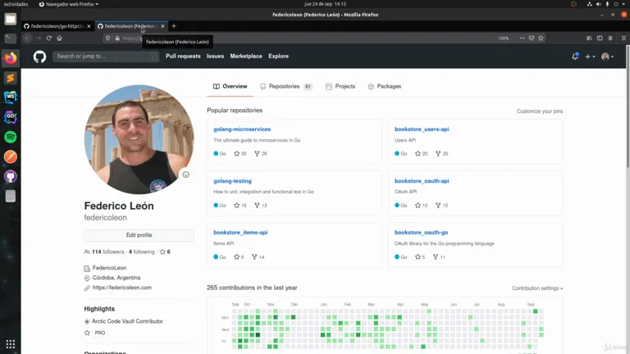This screenshot has height=354, width=630.
Task: Open the golang-microservices repository
Action: click(x=242, y=129)
